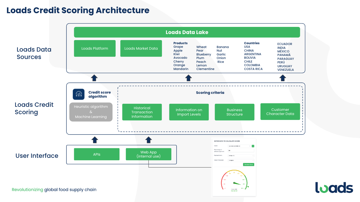Click Wheat in the products list
The image size is (360, 202).
(x=201, y=47)
